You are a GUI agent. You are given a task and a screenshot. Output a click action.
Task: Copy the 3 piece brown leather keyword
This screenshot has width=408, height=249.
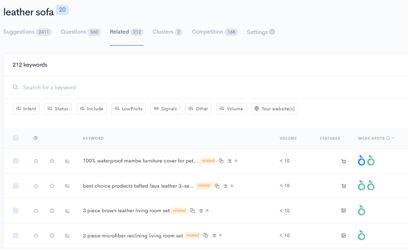pos(192,210)
